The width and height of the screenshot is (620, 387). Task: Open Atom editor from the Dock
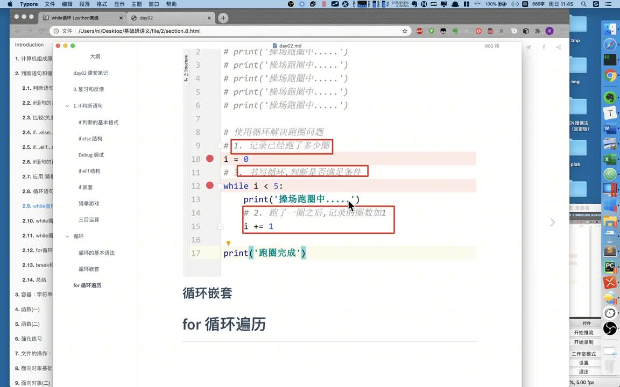click(610, 174)
